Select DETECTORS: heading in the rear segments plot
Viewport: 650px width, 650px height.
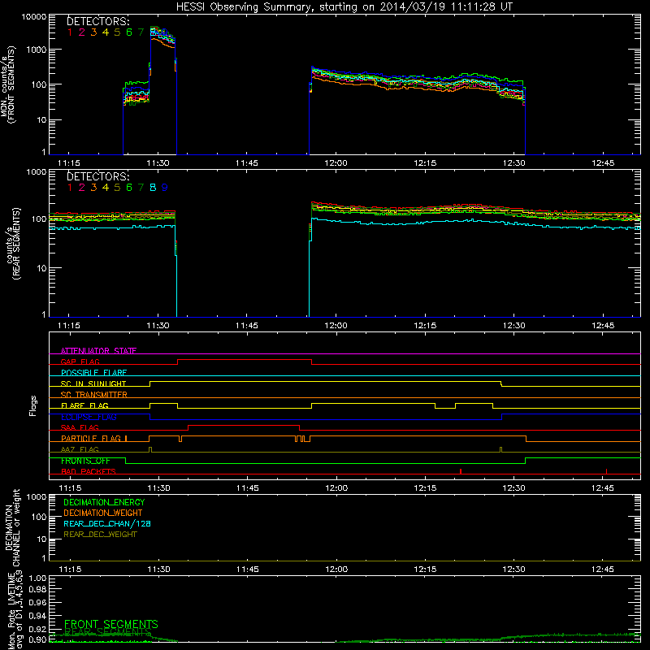98,176
